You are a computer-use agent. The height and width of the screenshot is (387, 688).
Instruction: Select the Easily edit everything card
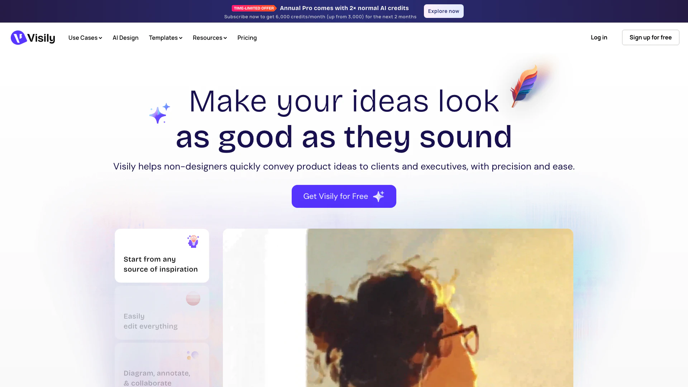click(162, 312)
